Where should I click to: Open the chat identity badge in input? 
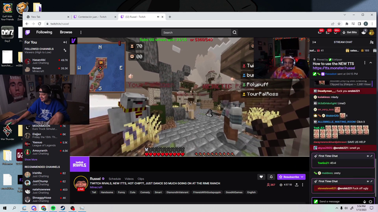point(315,201)
